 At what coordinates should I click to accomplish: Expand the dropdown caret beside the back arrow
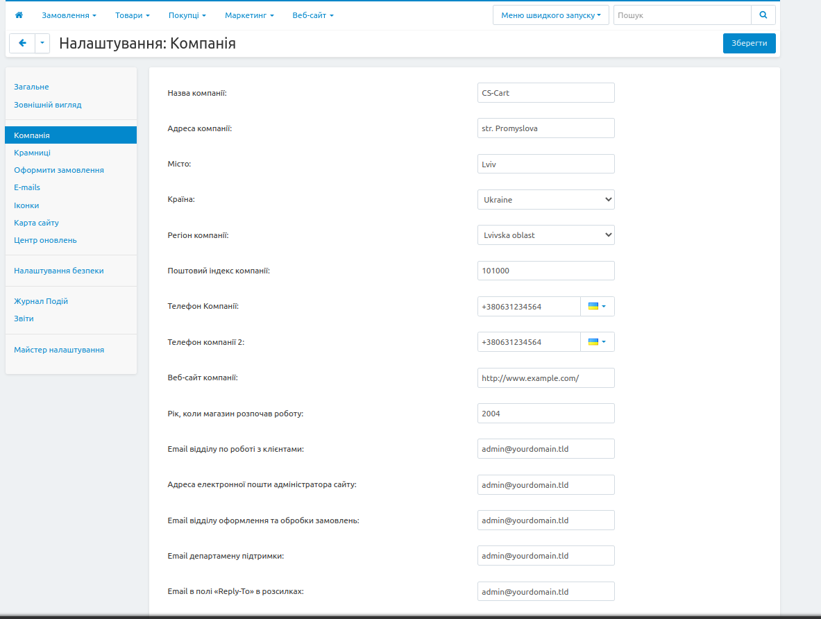coord(42,43)
